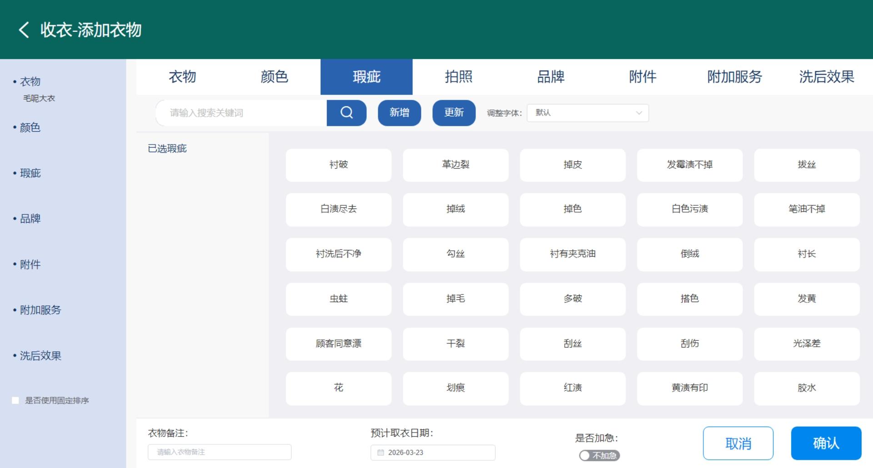The width and height of the screenshot is (873, 468).
Task: Jump to 颜色 step in sidebar
Action: point(30,128)
